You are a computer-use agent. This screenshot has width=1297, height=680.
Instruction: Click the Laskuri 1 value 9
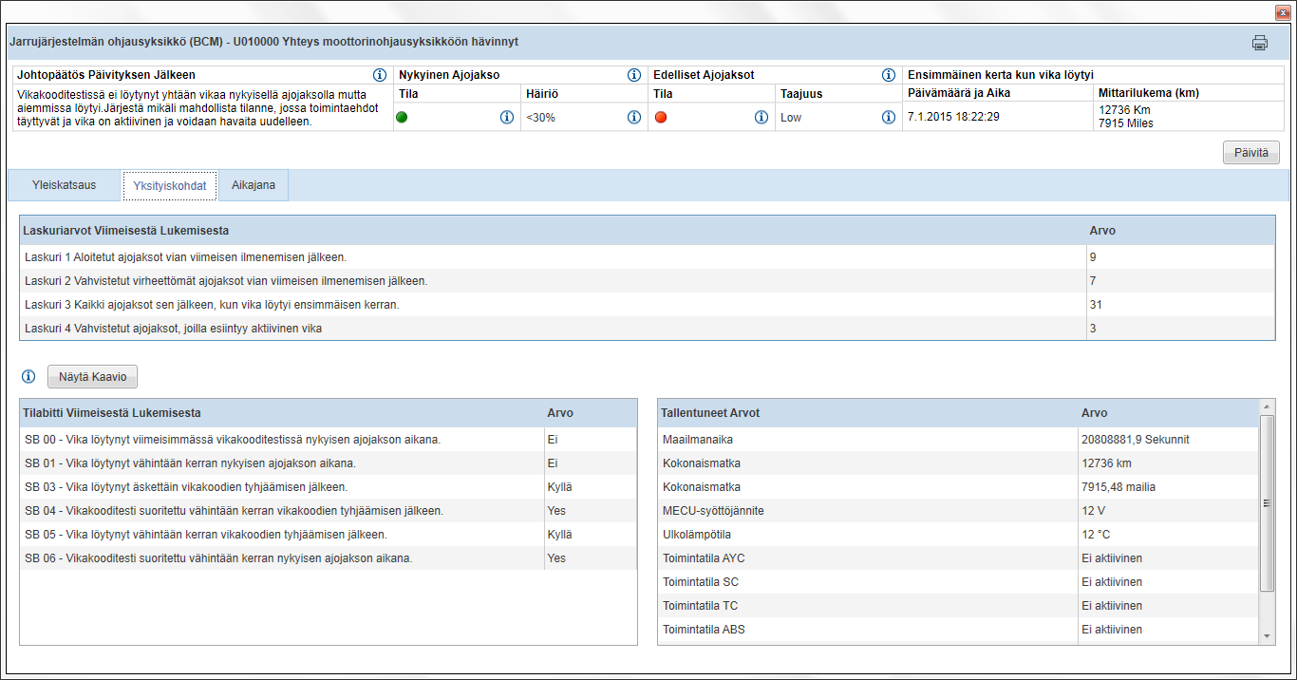point(1093,257)
